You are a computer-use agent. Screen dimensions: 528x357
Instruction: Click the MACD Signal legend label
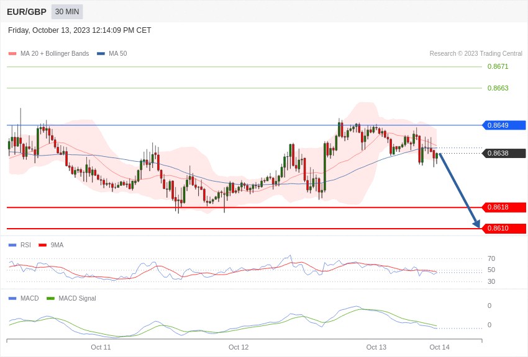pos(77,298)
